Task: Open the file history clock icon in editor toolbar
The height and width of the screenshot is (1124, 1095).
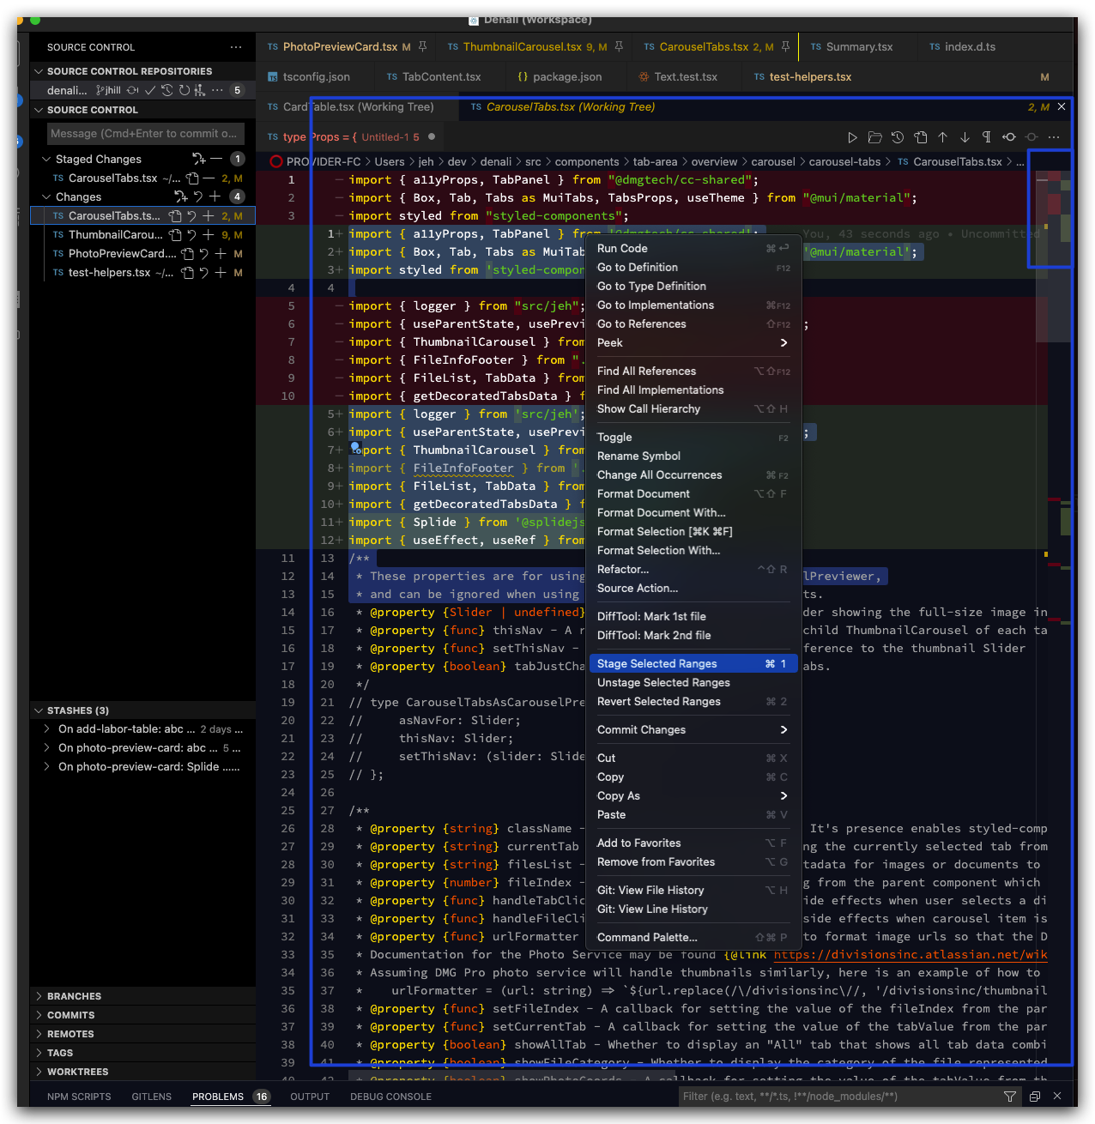Action: coord(898,137)
